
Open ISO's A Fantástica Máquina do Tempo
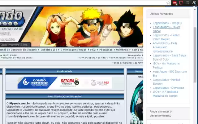click(166, 94)
